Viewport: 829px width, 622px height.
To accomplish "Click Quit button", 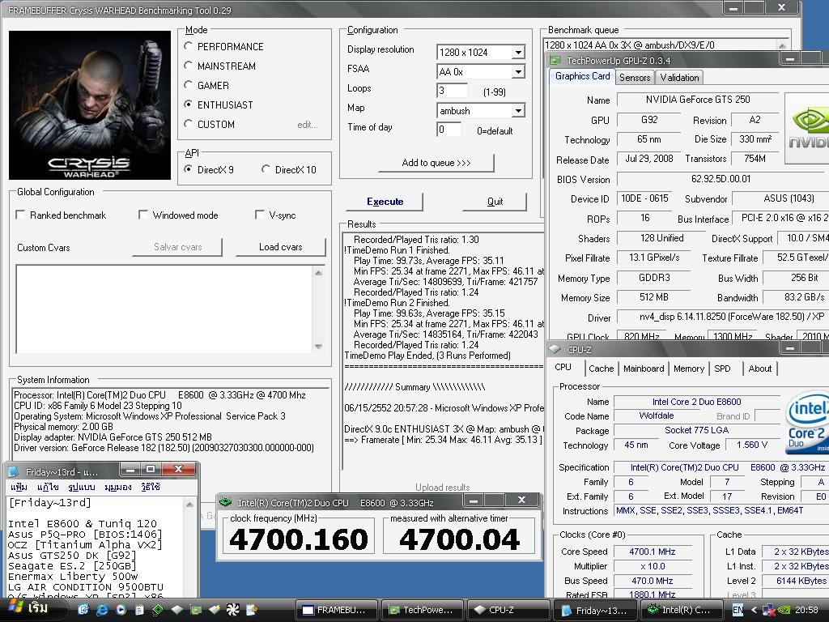I will point(495,202).
